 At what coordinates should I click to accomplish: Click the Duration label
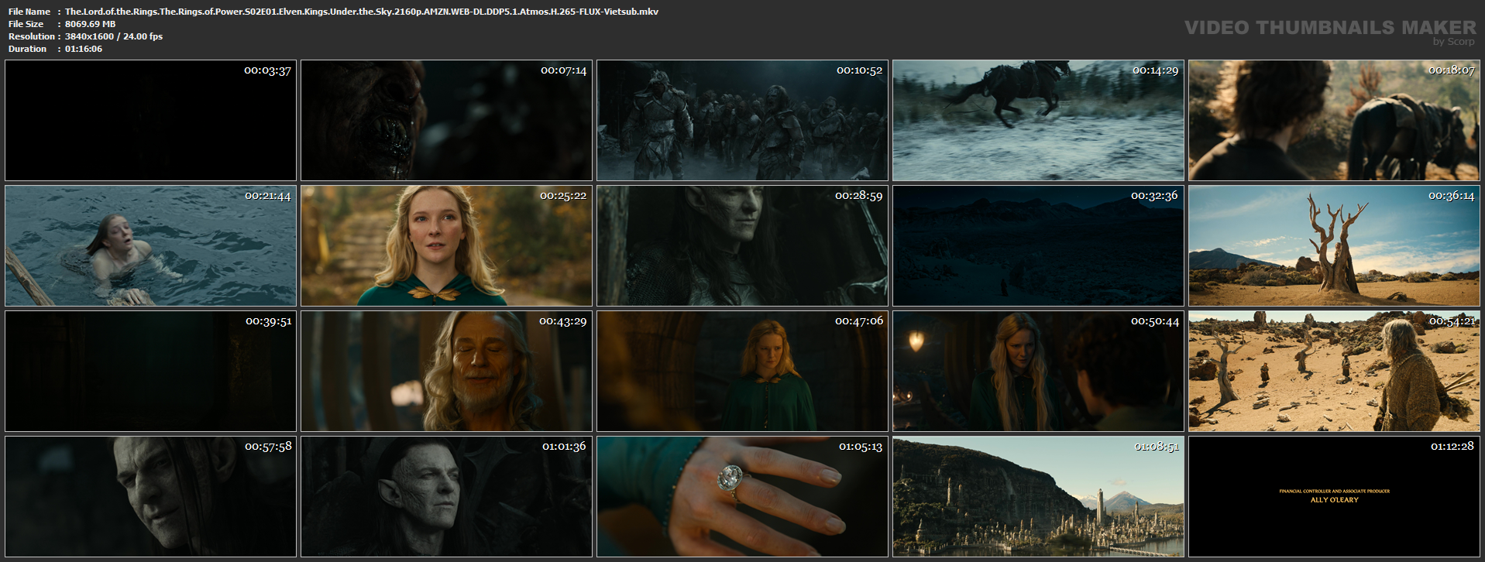tap(28, 49)
